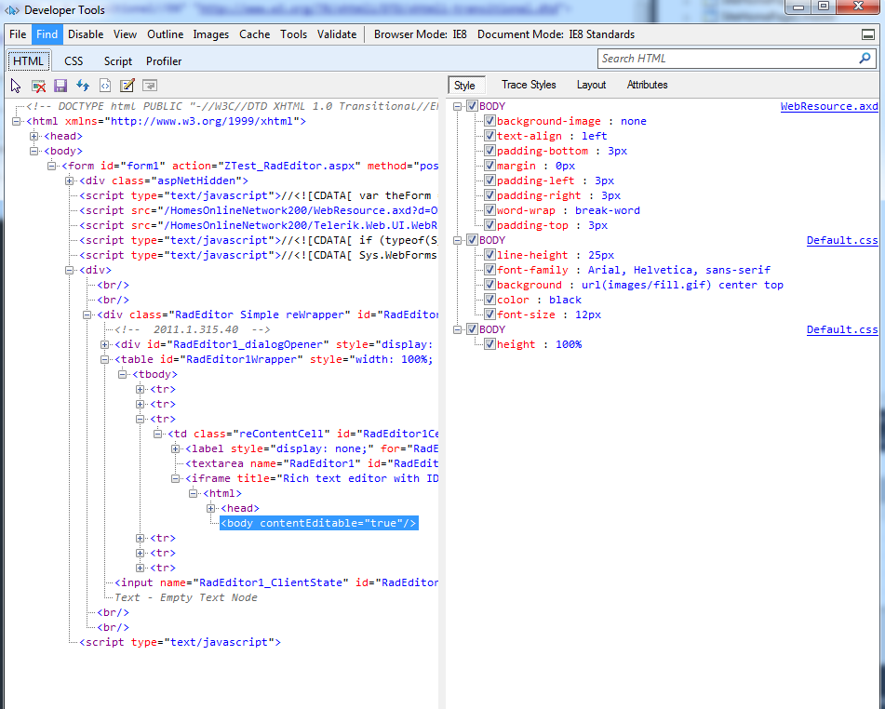The width and height of the screenshot is (885, 709).
Task: Click the element source style icon
Action: [x=105, y=86]
